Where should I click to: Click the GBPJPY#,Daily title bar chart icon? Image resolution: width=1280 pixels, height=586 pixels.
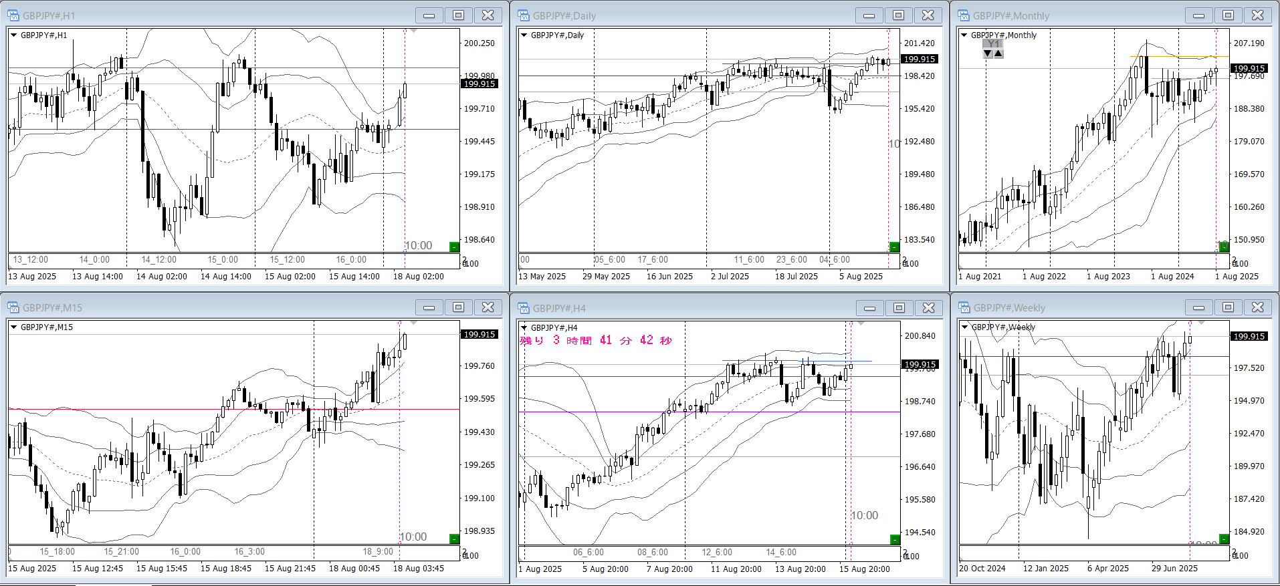coord(523,15)
